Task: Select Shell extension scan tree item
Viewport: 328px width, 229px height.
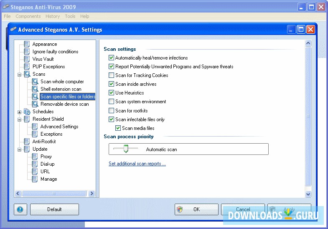Action: pyautogui.click(x=61, y=89)
